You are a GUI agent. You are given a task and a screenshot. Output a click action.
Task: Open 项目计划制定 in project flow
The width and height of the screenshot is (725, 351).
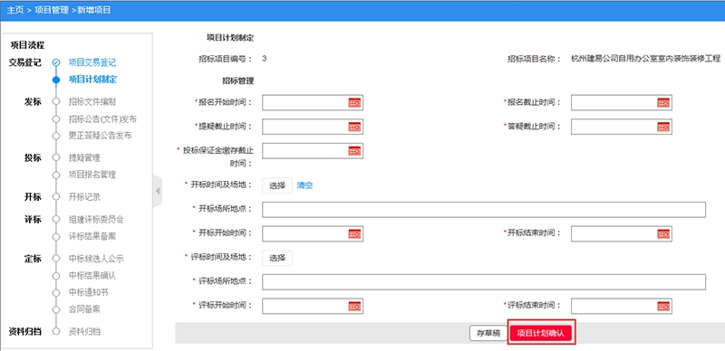click(92, 80)
